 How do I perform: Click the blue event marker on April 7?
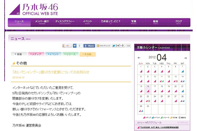point(183,71)
